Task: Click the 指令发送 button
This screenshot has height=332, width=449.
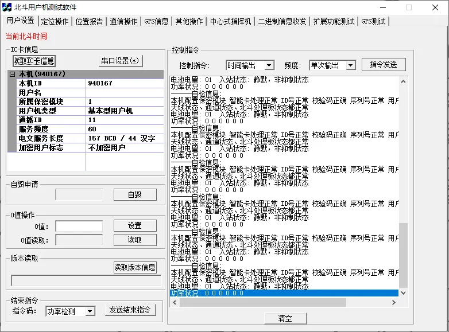Action: pos(384,65)
